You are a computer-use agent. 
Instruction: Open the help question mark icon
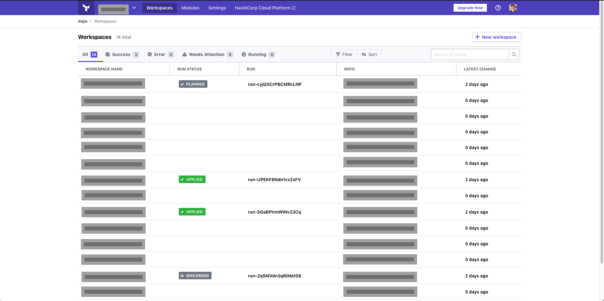point(498,8)
